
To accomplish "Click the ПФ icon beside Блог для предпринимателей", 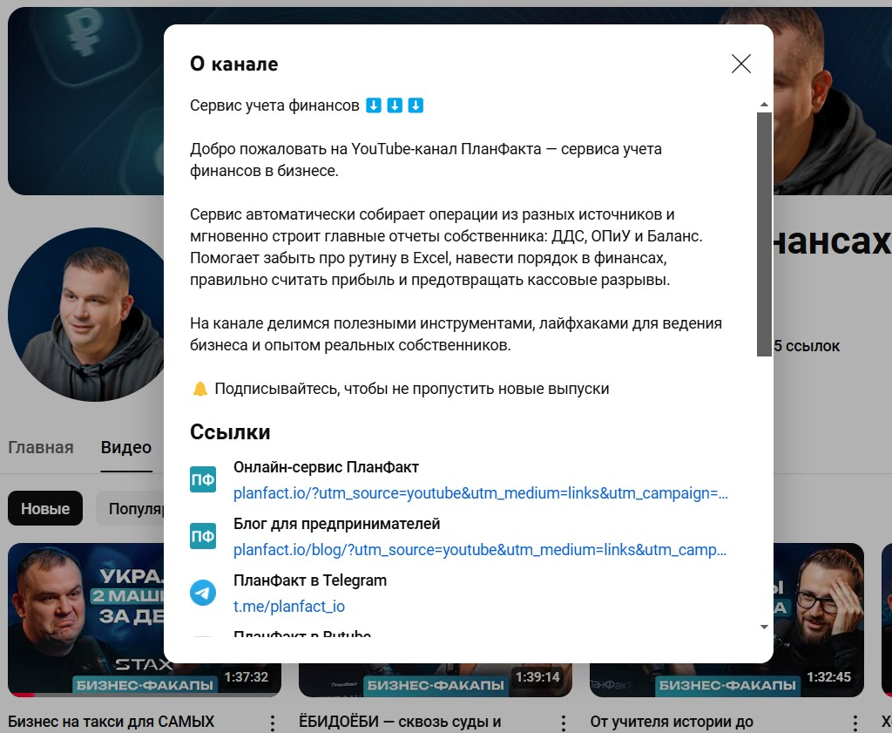I will click(x=203, y=536).
